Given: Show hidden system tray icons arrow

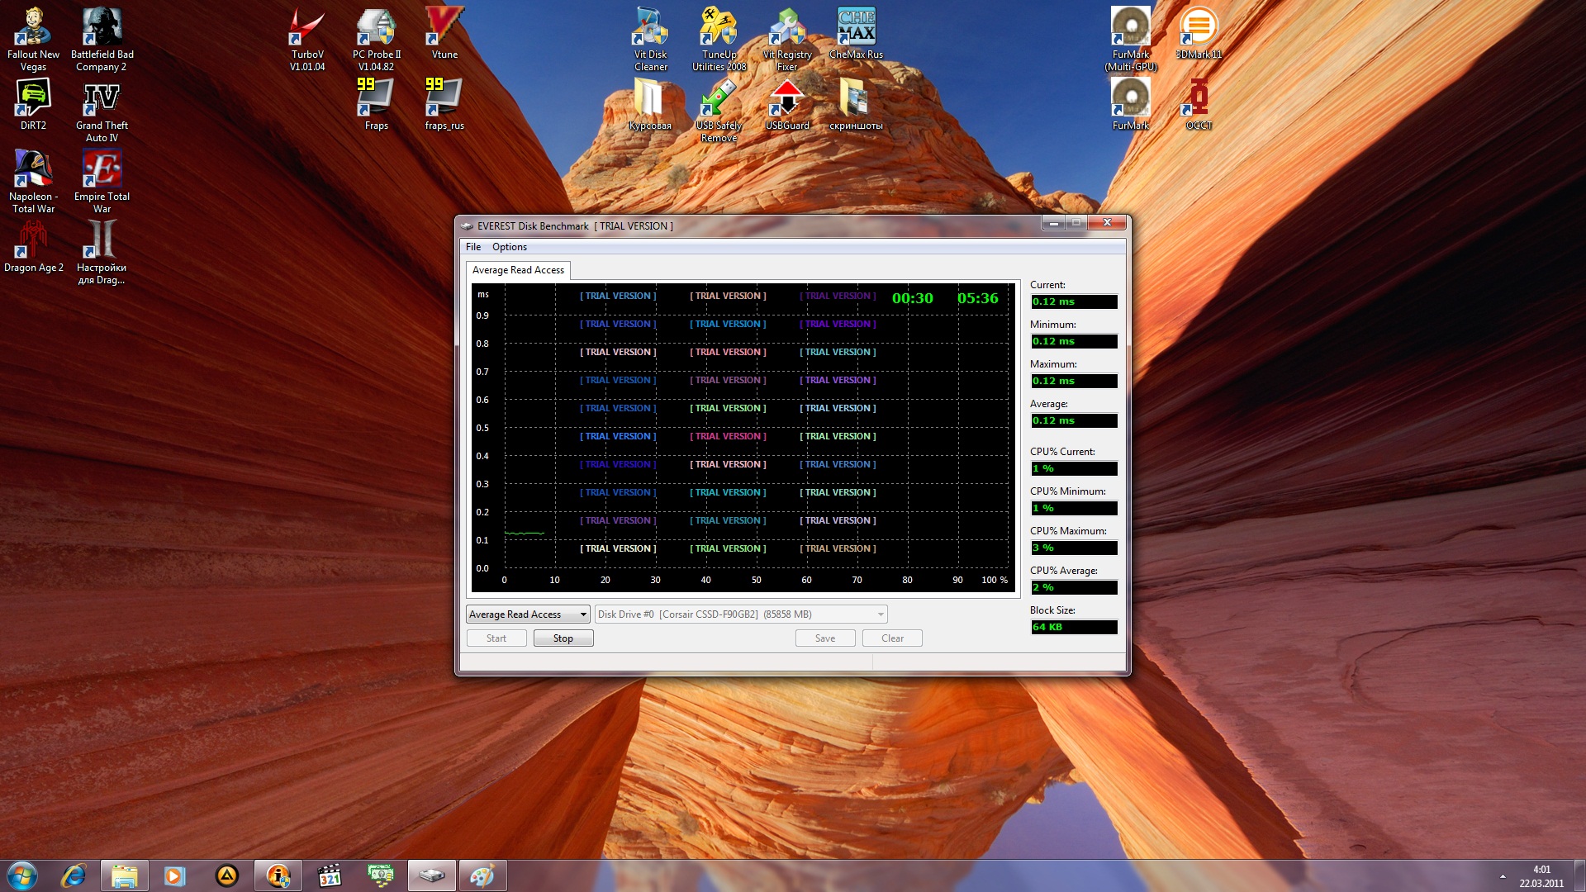Looking at the screenshot, I should (x=1503, y=876).
